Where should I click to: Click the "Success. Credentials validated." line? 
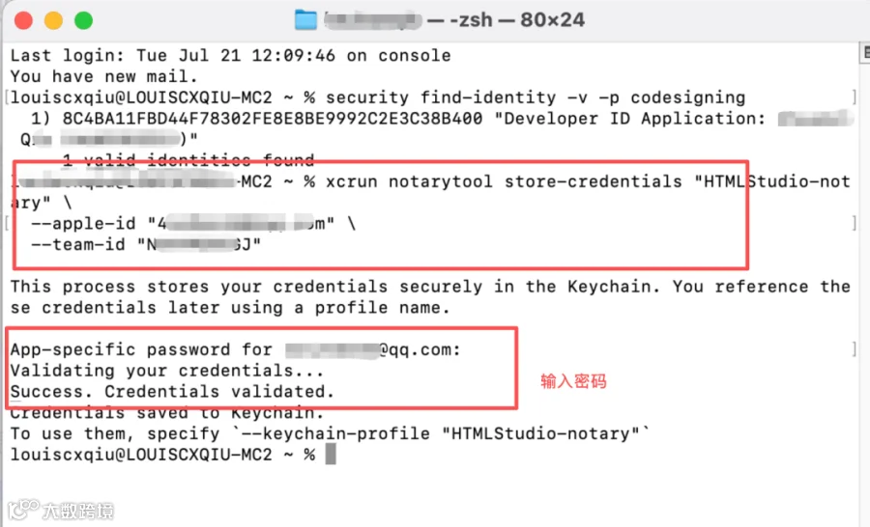click(172, 392)
